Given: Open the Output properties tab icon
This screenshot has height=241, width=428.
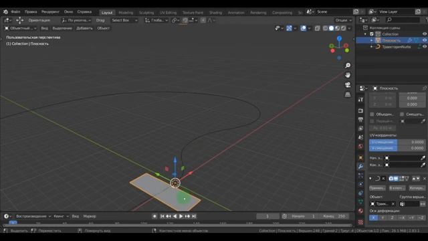Looking at the screenshot, I should 360,120.
